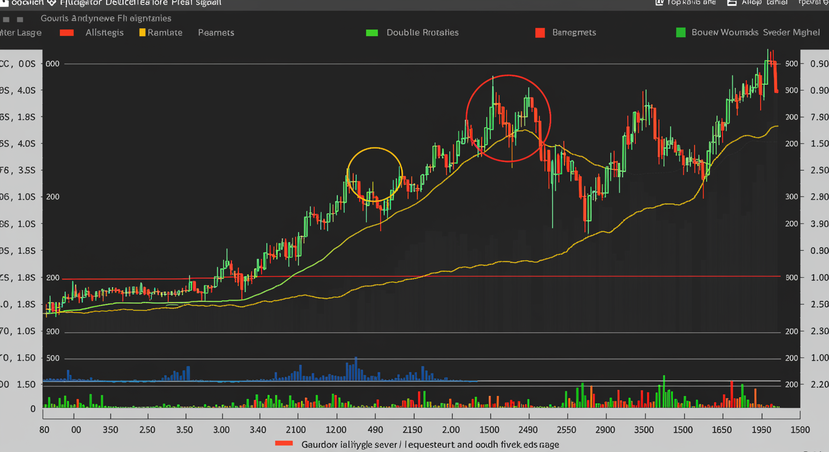829x452 pixels.
Task: Toggle the green Double Rrotaties legend marker
Action: pyautogui.click(x=372, y=32)
